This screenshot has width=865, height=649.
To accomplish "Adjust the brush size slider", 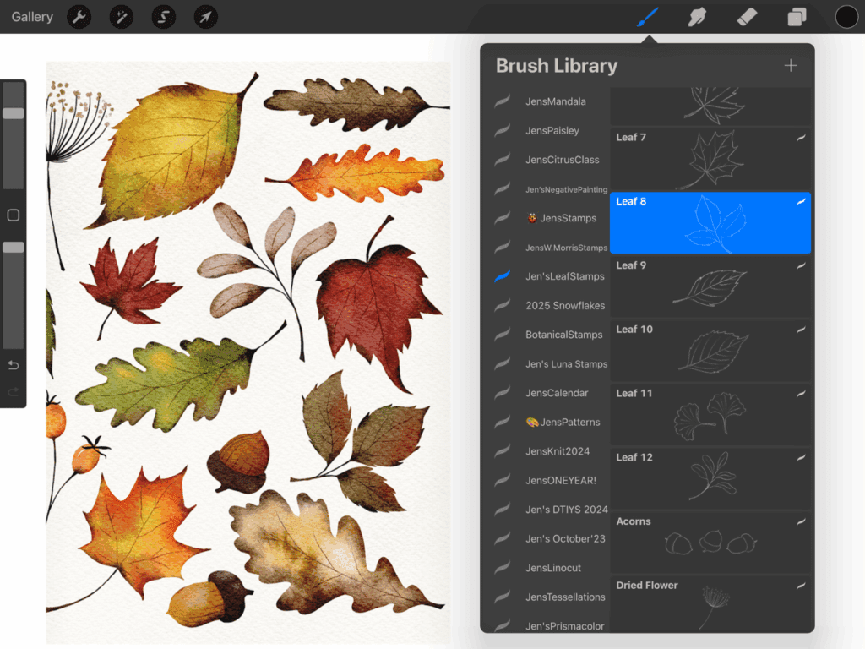I will (x=14, y=114).
